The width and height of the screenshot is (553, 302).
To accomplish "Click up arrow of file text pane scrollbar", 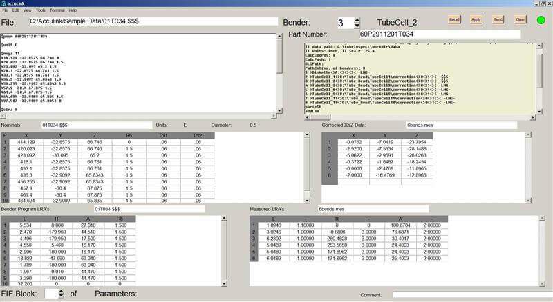I will pos(279,37).
